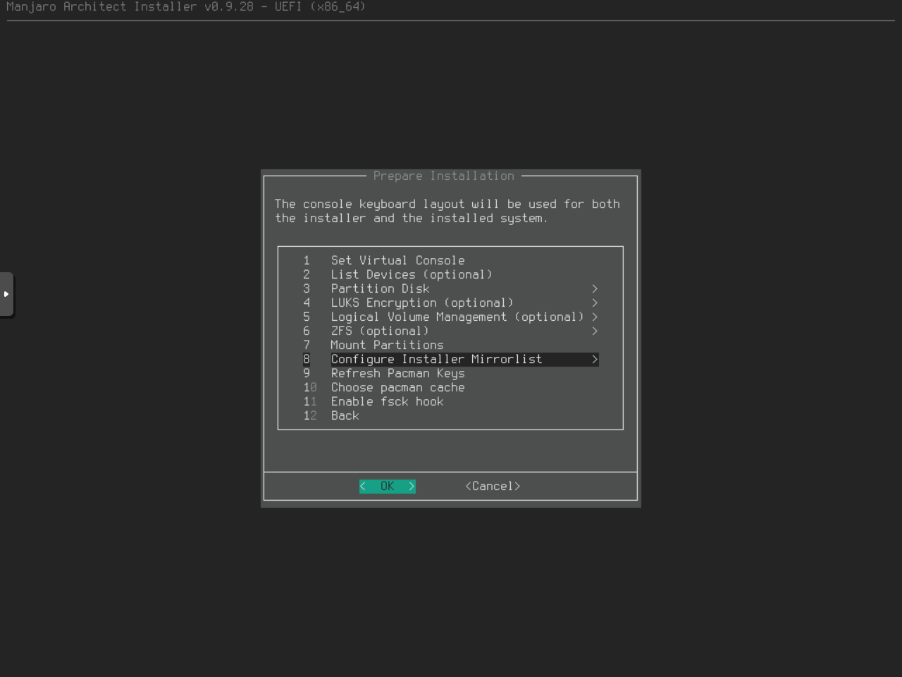
Task: Click the arrow next to ZFS
Action: pyautogui.click(x=595, y=331)
